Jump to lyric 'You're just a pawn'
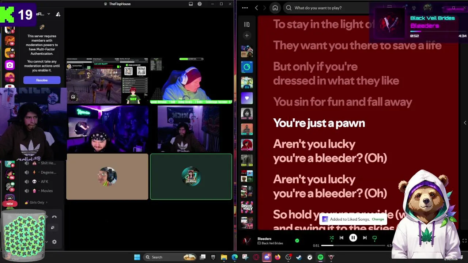Viewport: 468px width, 263px height. point(319,123)
